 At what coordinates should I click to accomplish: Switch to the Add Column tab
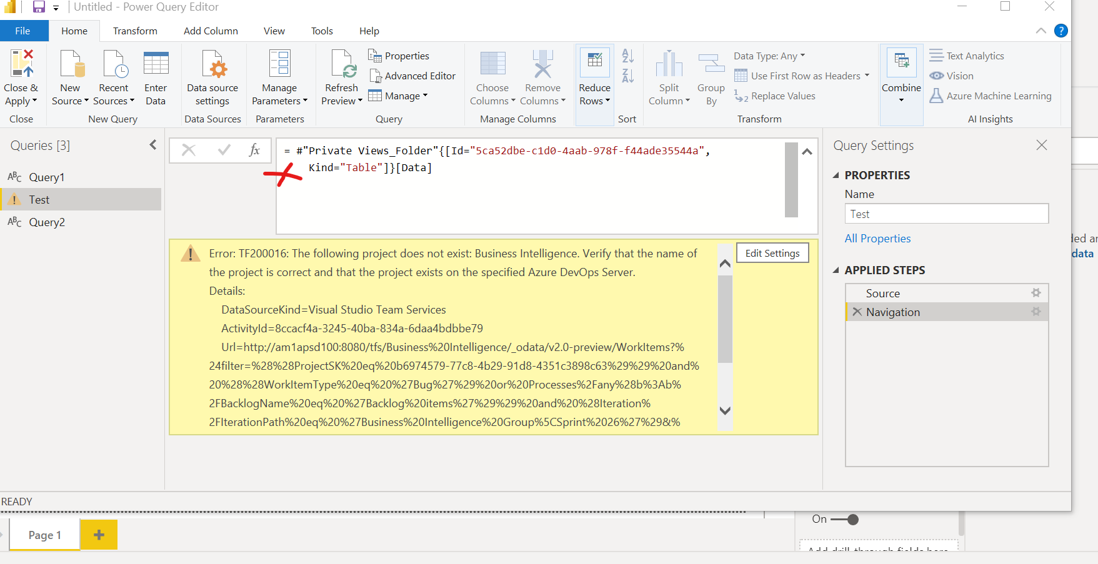tap(211, 31)
